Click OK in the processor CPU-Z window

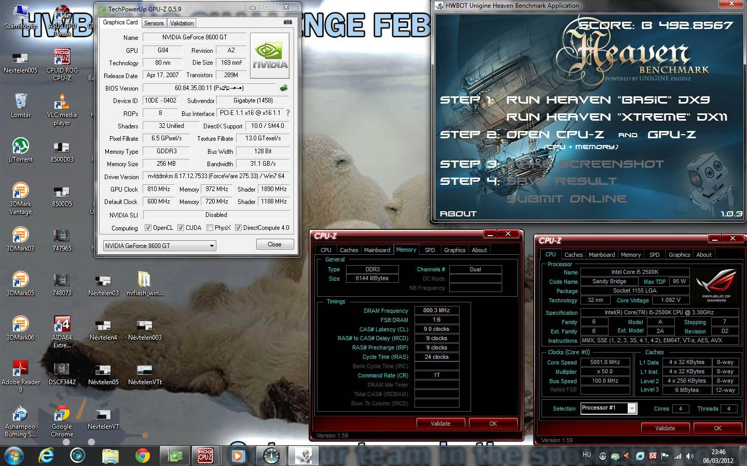(717, 428)
